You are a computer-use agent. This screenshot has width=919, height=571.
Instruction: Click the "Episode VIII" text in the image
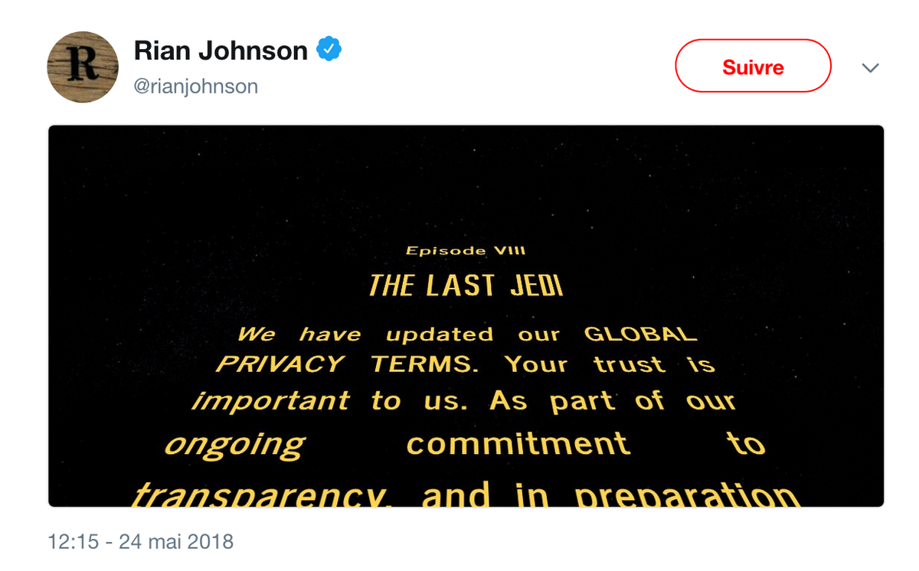click(x=466, y=250)
